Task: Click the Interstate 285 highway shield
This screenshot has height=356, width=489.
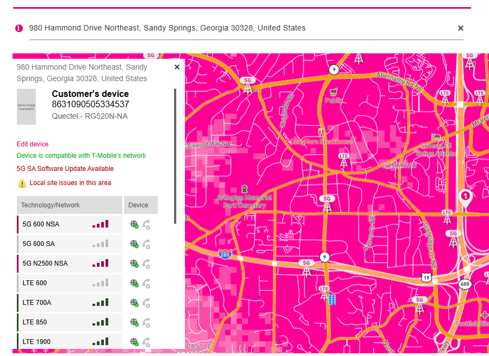Action: [224, 254]
